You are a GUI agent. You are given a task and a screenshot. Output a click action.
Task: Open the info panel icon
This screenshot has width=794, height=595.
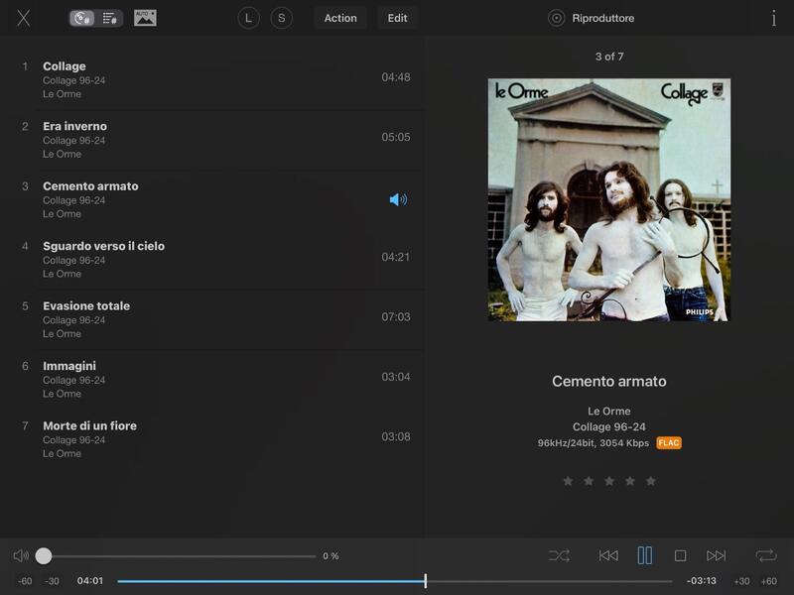click(x=773, y=18)
